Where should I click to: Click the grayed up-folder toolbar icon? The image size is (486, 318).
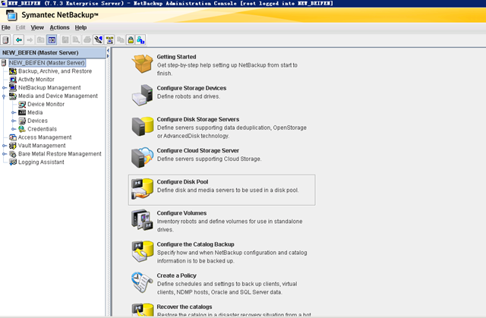(x=40, y=40)
